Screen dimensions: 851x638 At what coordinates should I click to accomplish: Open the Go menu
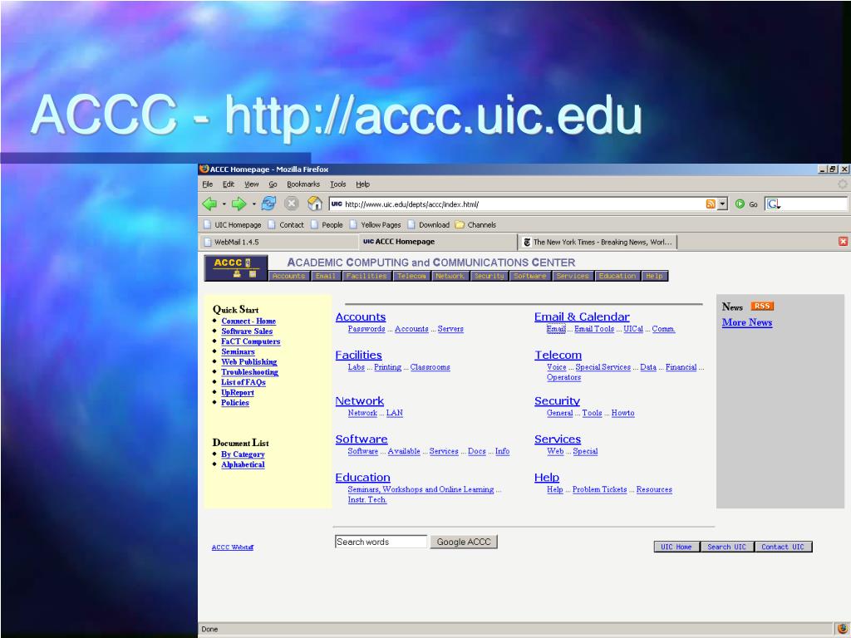coord(273,184)
